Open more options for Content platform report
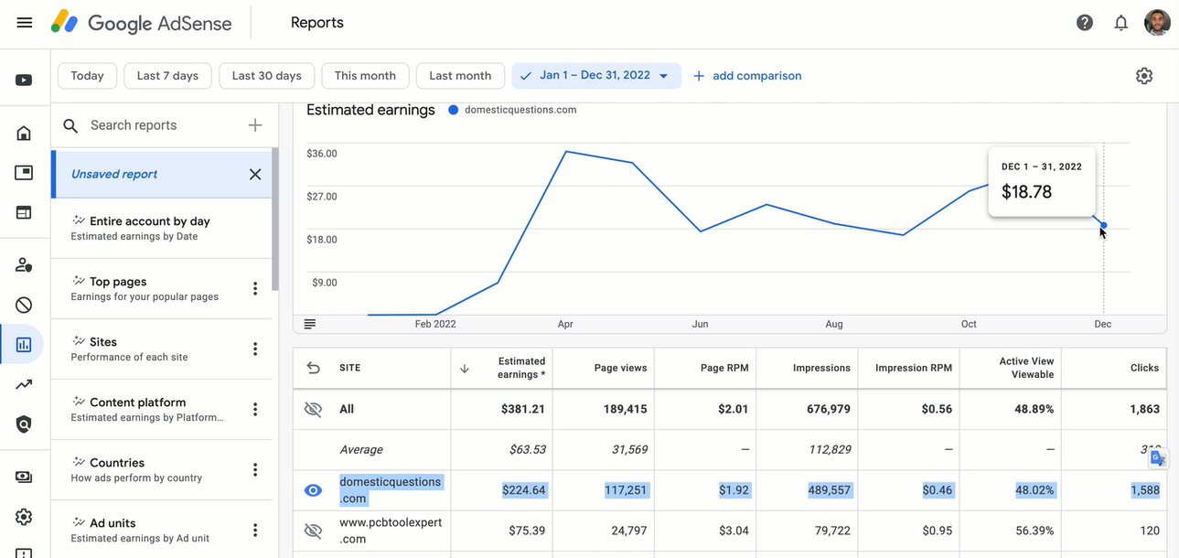Screen dimensions: 1179x558 click(255, 410)
